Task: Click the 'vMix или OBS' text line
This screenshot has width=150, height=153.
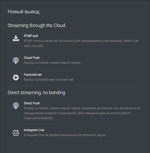Action: 33,46
